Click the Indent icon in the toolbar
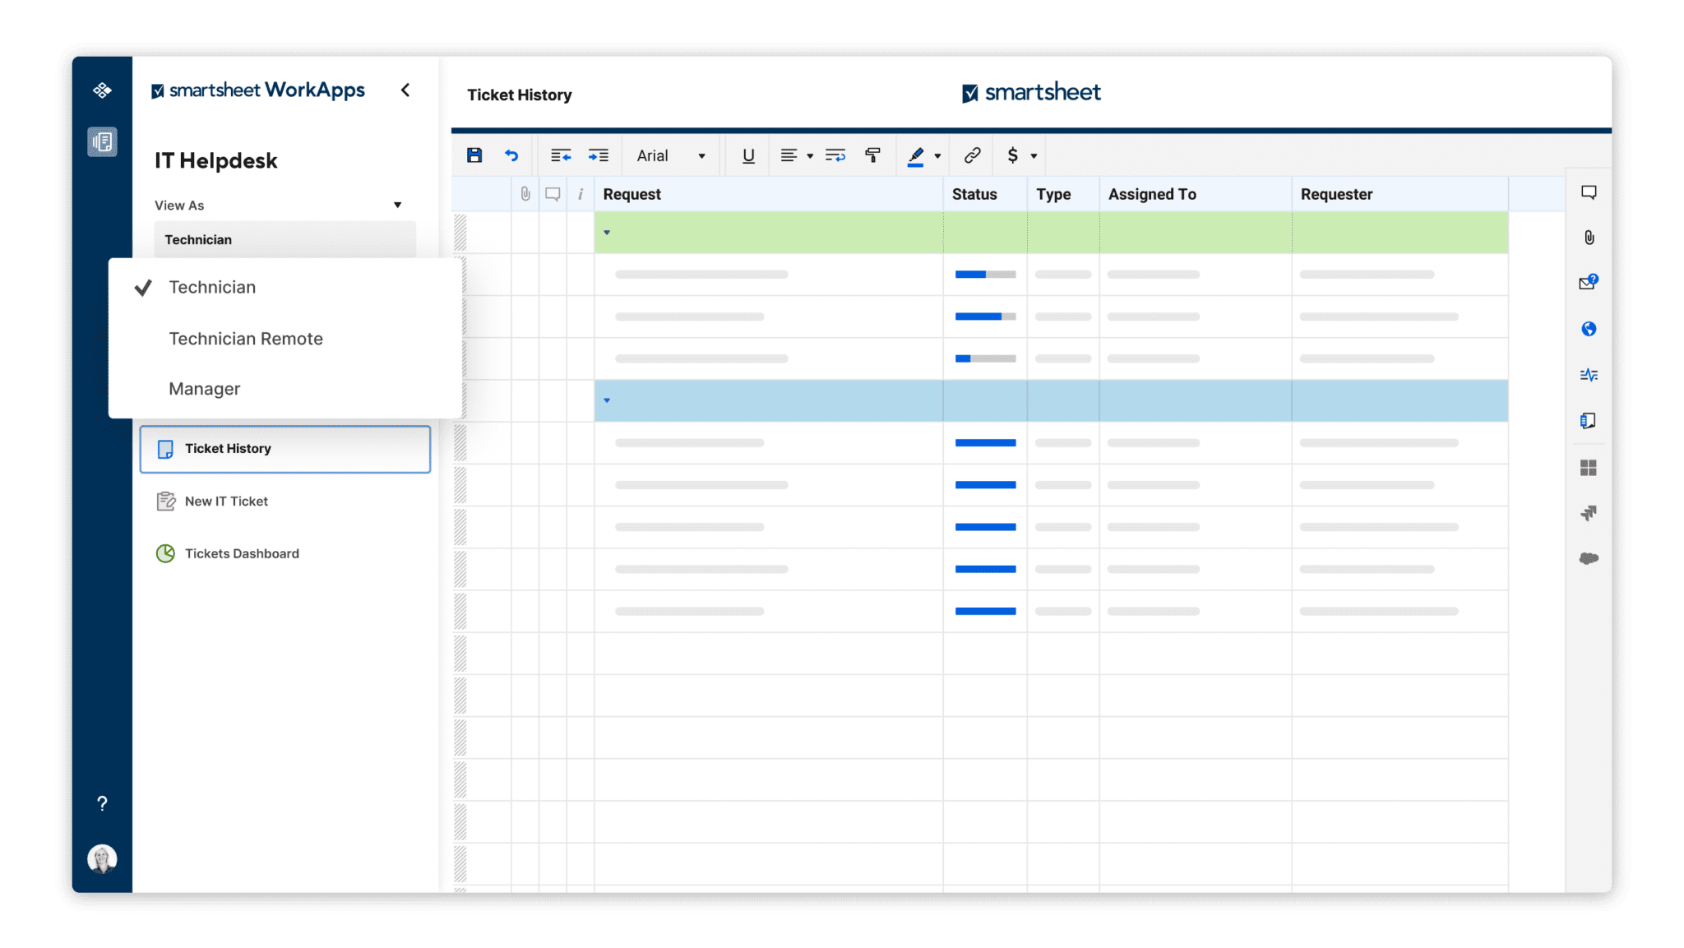This screenshot has height=948, width=1684. pos(599,155)
